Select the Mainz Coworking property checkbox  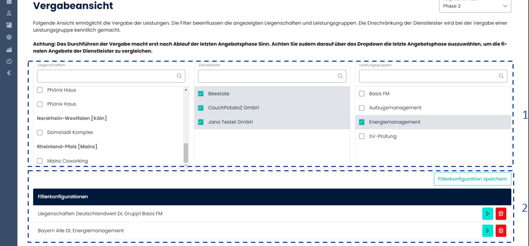41,161
